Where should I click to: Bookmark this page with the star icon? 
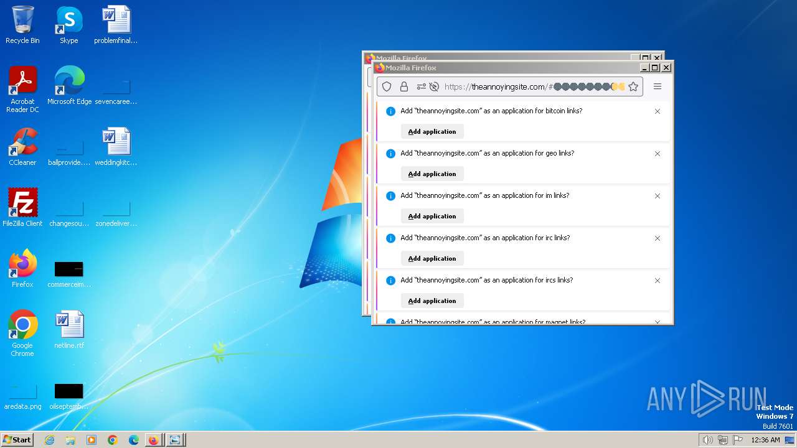(x=633, y=86)
